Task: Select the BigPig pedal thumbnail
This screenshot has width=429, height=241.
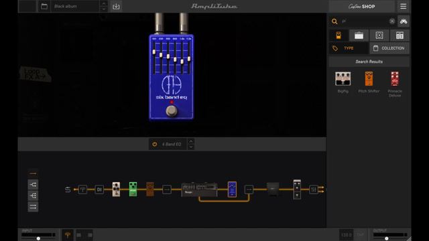Action: coord(343,79)
